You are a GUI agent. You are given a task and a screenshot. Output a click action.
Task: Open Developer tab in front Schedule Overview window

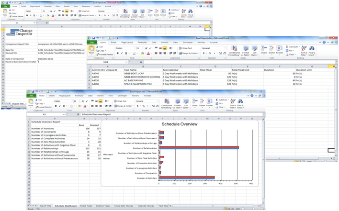[123, 96]
